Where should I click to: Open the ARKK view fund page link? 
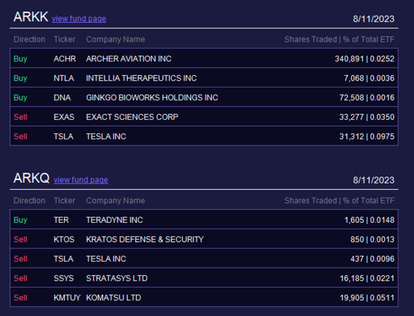(79, 19)
